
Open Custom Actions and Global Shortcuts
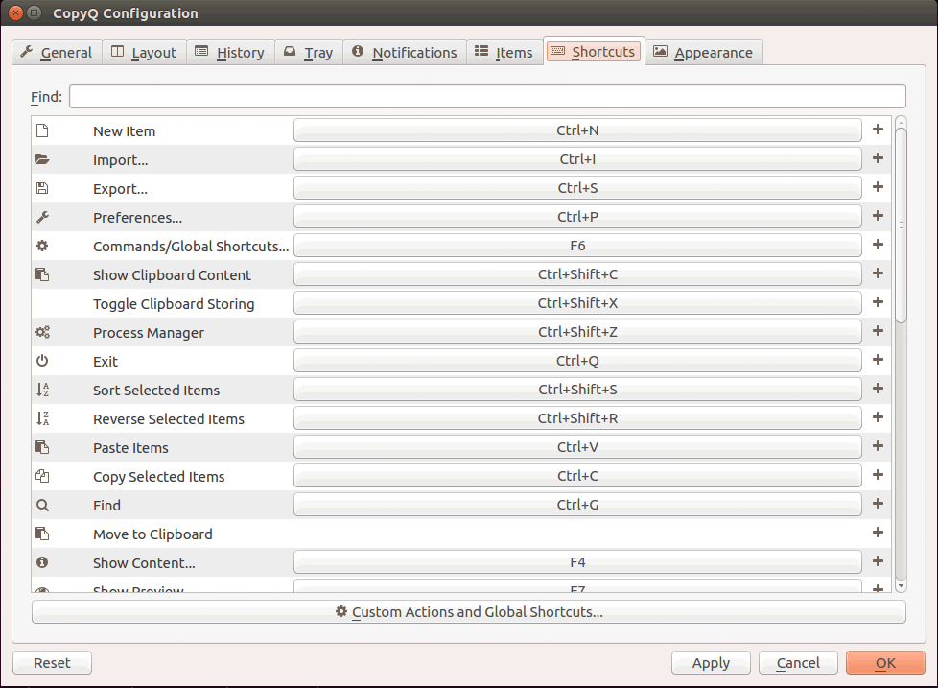tap(468, 612)
